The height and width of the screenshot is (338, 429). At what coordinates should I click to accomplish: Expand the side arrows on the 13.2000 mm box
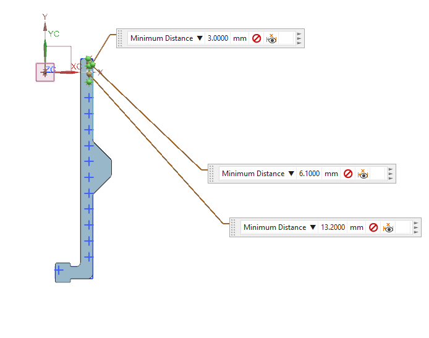417,227
